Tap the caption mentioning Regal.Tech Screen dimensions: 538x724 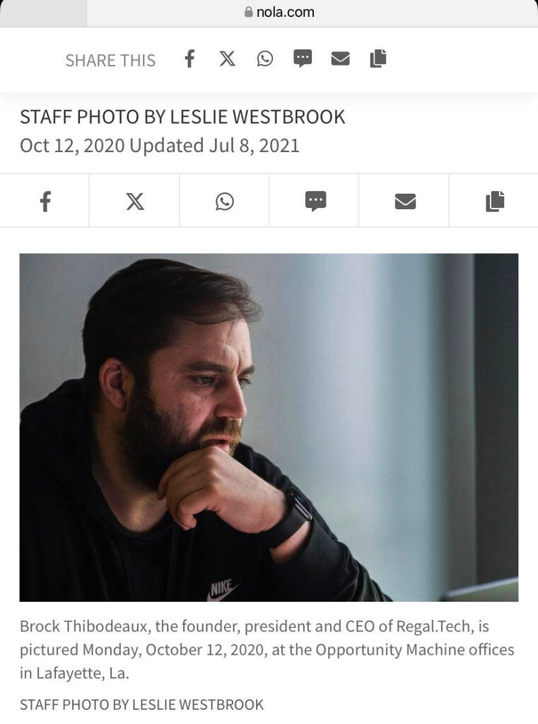pos(267,649)
